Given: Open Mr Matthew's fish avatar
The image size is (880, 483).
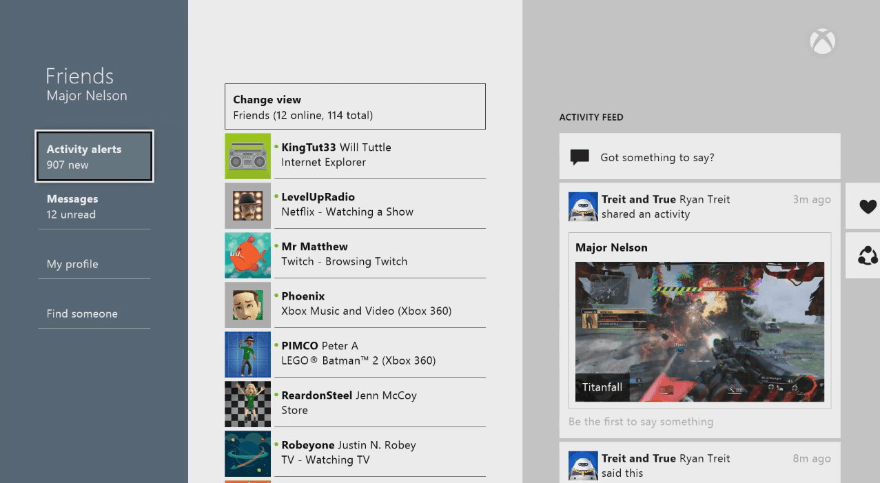Looking at the screenshot, I should 247,255.
